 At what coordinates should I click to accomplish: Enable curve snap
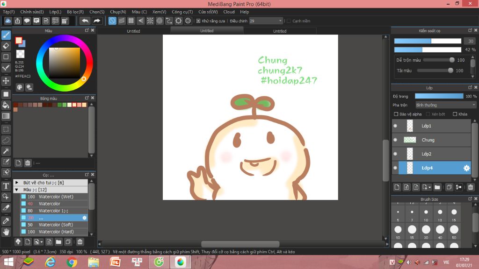click(x=169, y=21)
